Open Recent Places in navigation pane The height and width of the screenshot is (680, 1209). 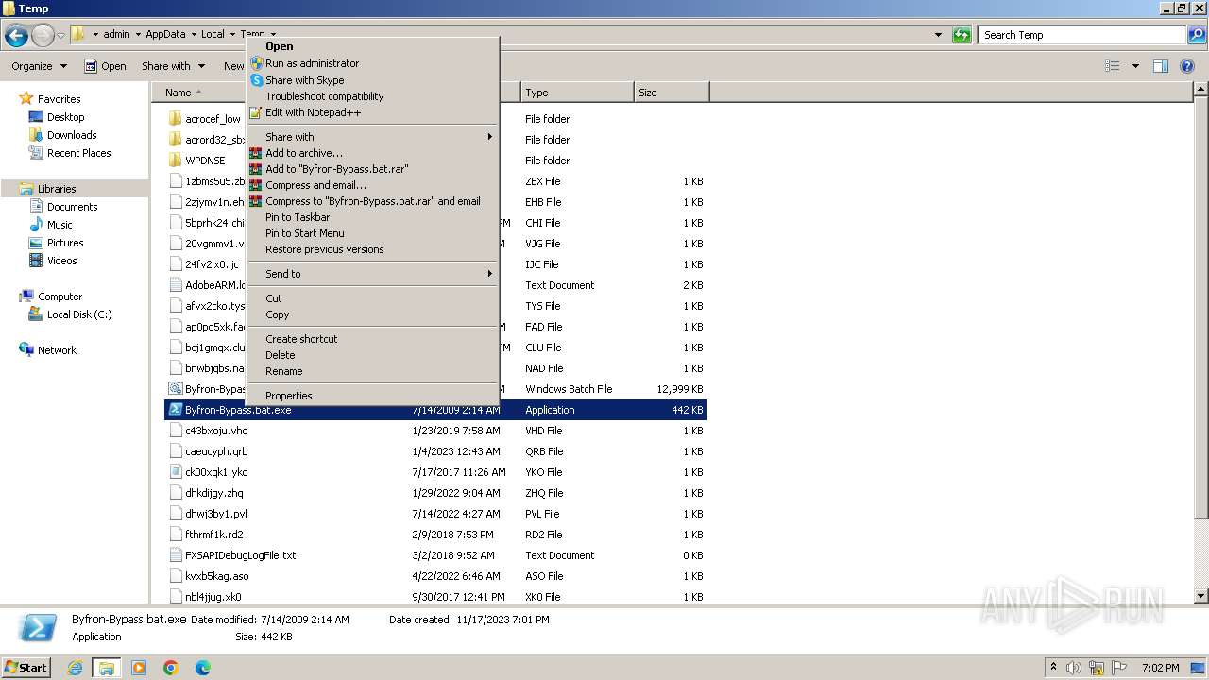pyautogui.click(x=78, y=153)
